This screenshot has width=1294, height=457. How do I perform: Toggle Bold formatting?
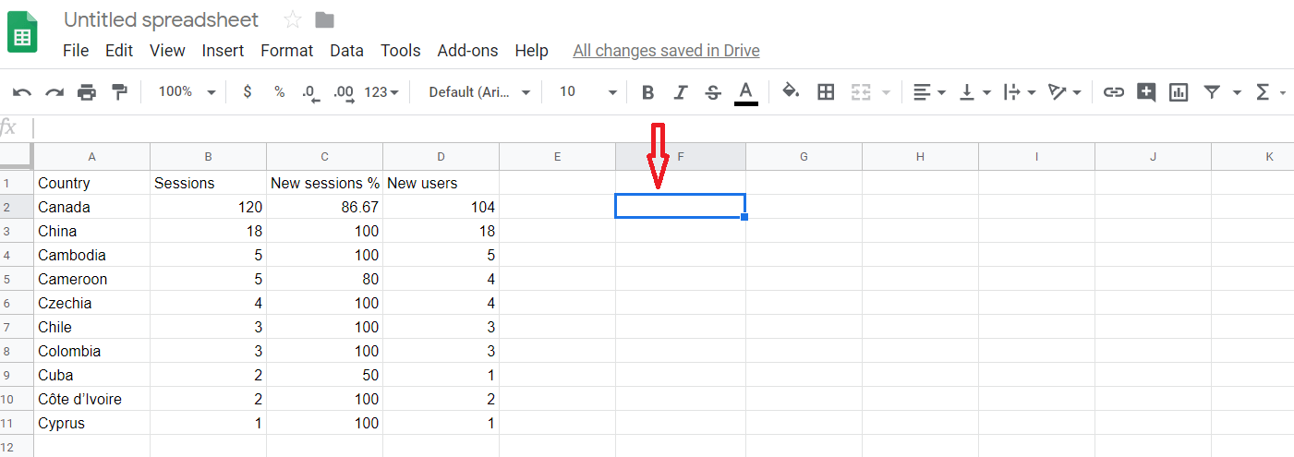coord(648,92)
